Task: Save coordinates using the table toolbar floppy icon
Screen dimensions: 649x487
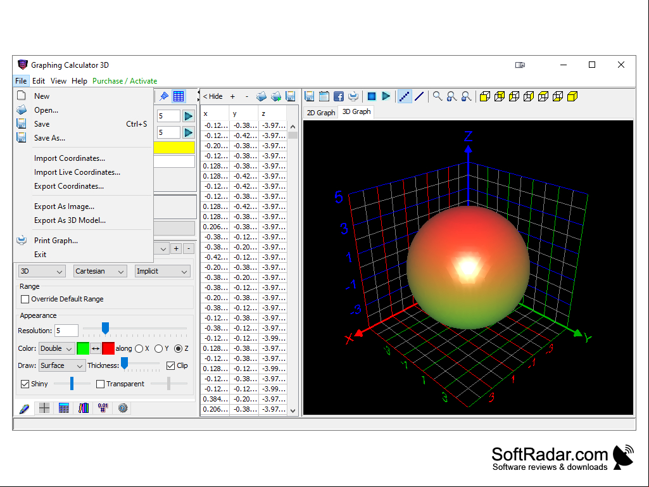Action: [291, 96]
